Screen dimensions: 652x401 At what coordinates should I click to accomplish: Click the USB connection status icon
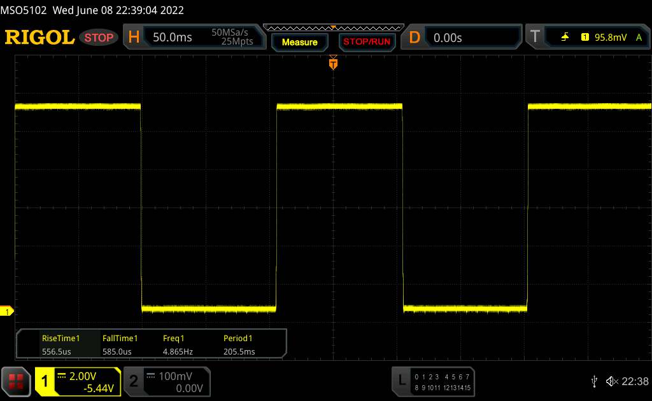[x=594, y=381]
